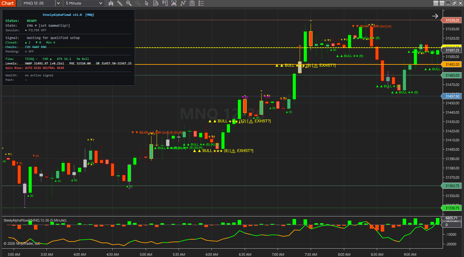The height and width of the screenshot is (257, 464).
Task: Click the scroll-to-latest arrow on chart
Action: [x=435, y=16]
